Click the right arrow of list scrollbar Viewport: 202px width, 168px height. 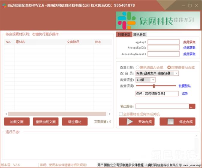(x=110, y=114)
